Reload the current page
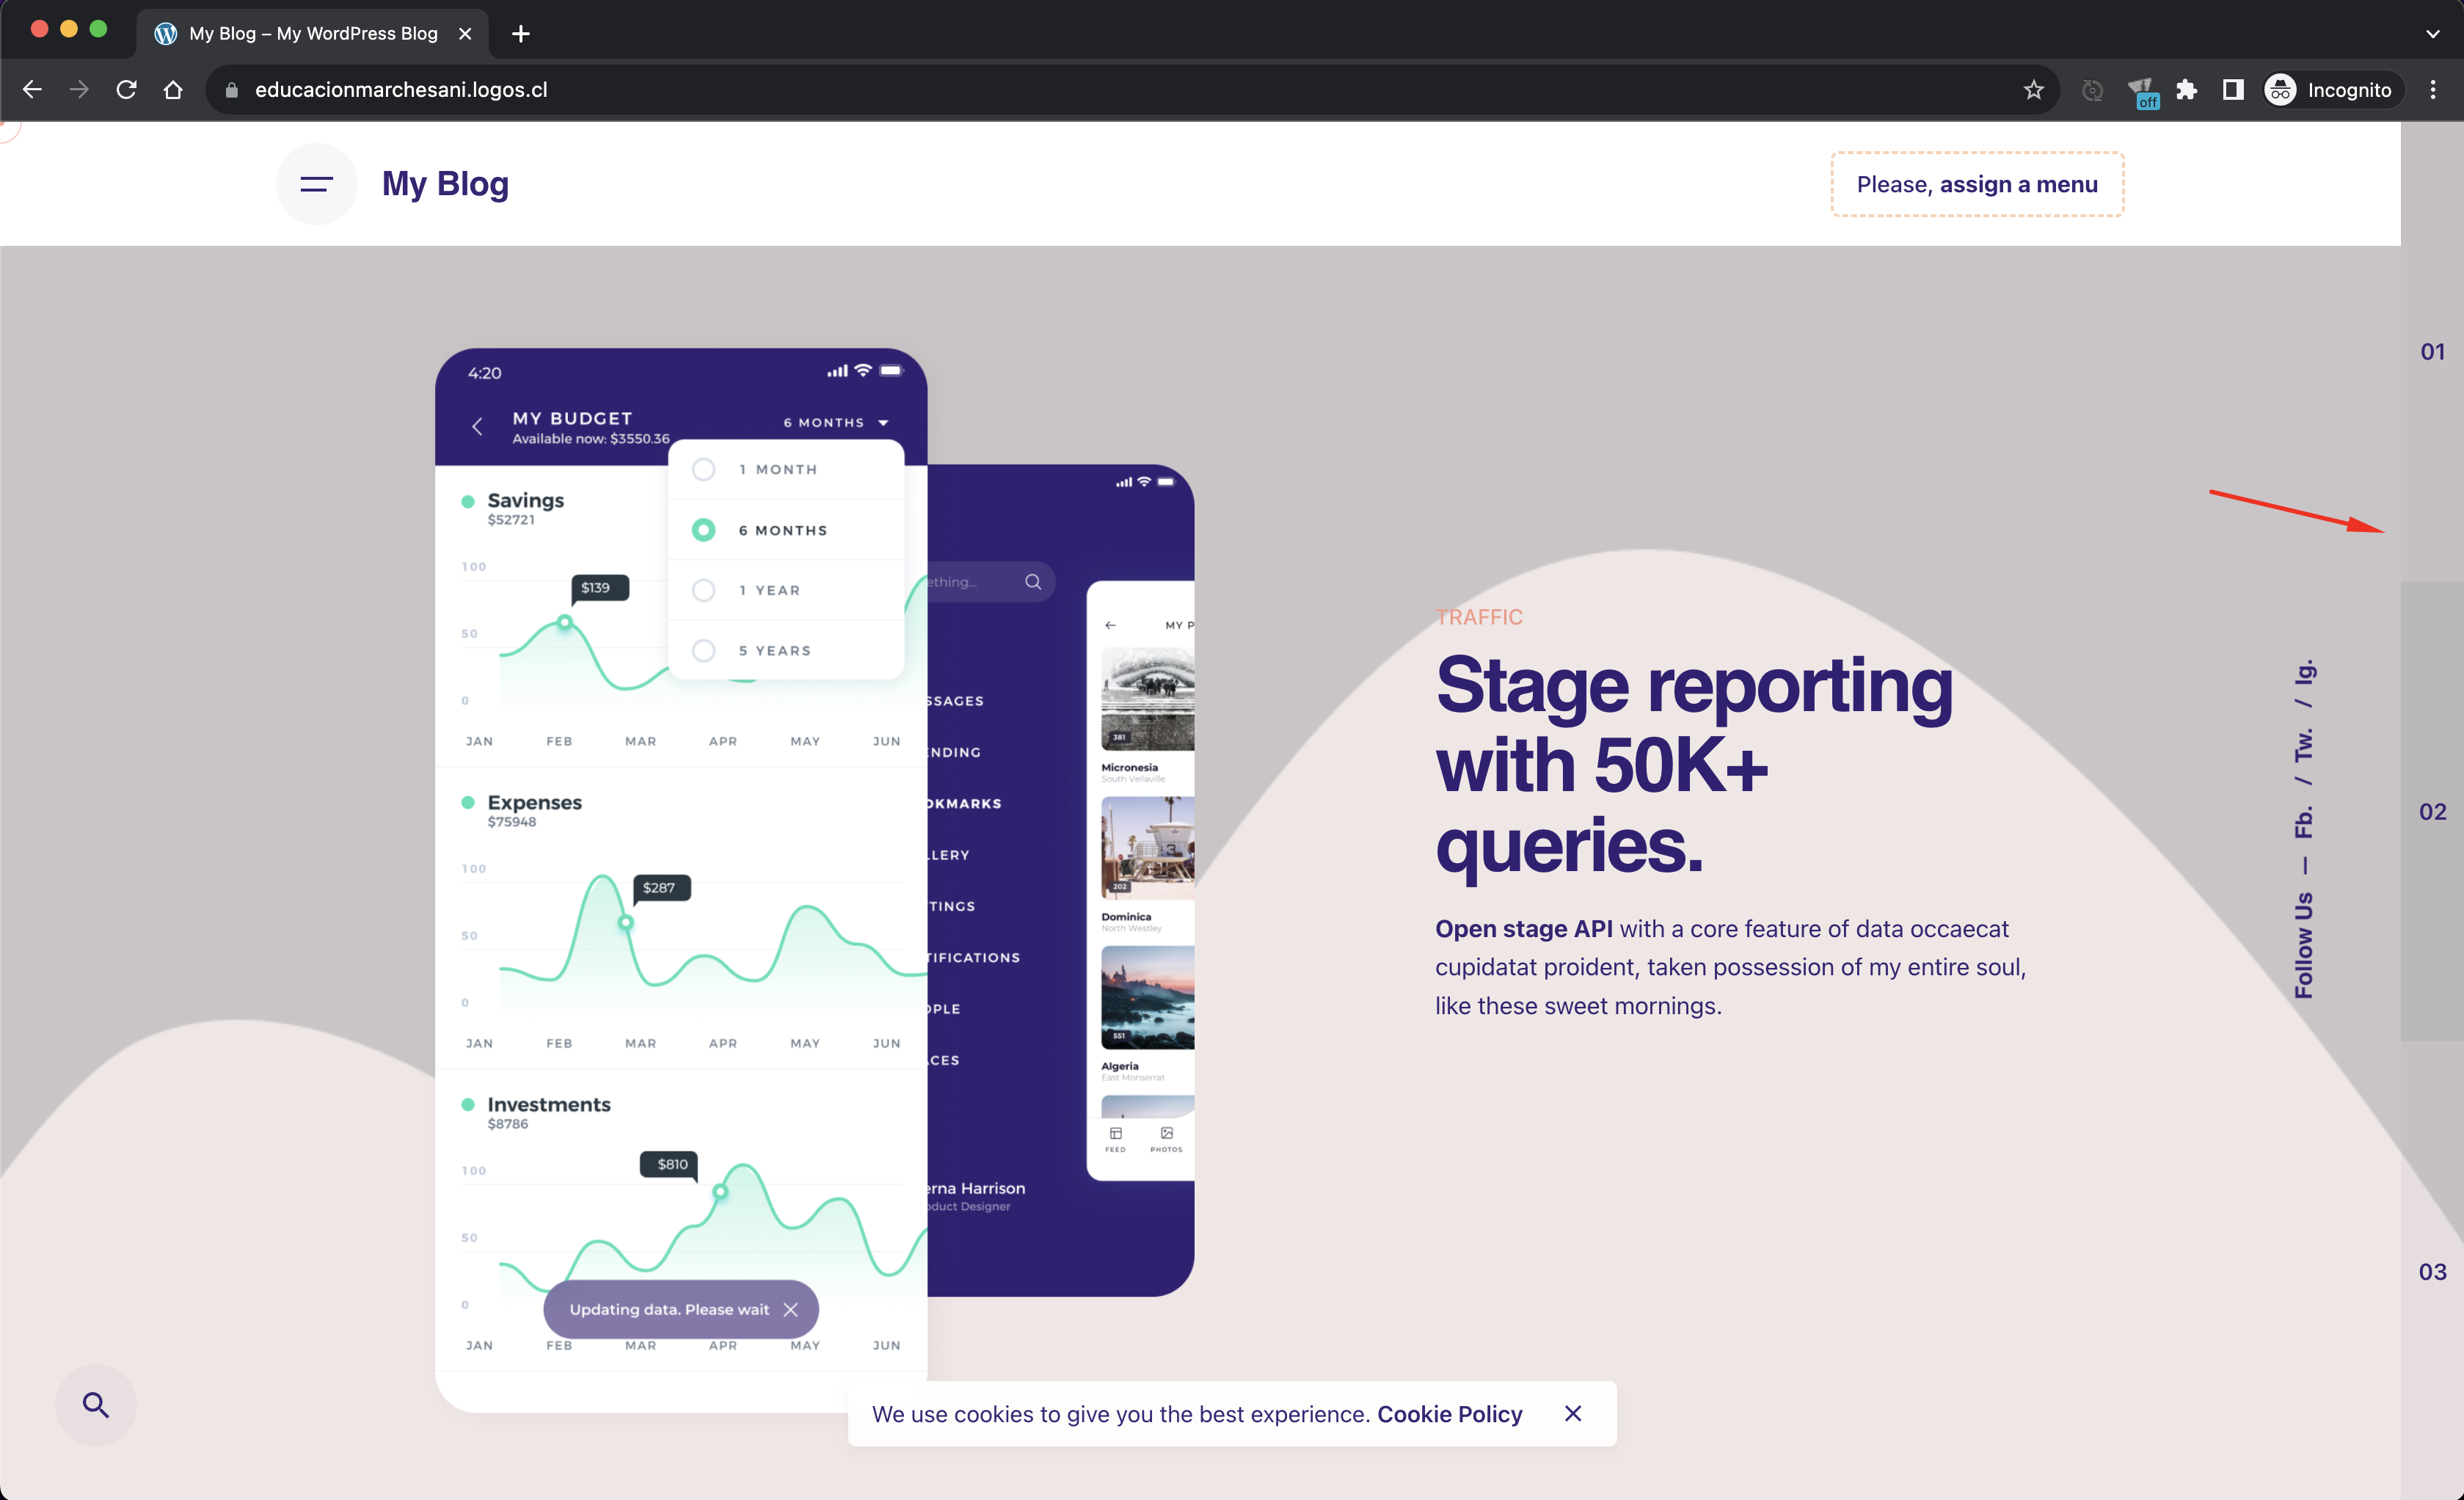Viewport: 2464px width, 1500px height. 126,90
